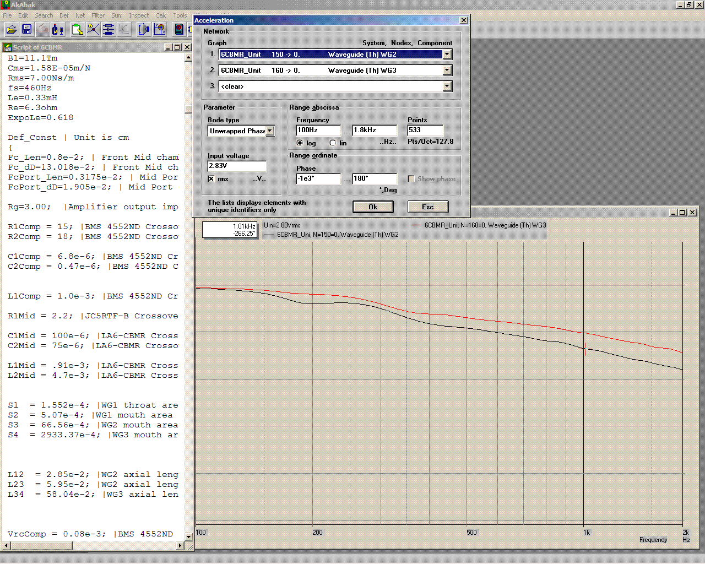Expand the Bode type Unwrapped Phase dropdown
Viewport: 705px width, 564px height.
[270, 131]
